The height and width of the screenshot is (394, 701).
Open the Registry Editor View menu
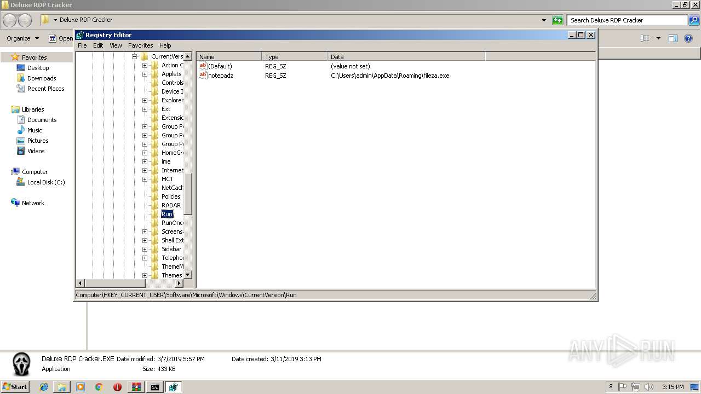click(116, 45)
